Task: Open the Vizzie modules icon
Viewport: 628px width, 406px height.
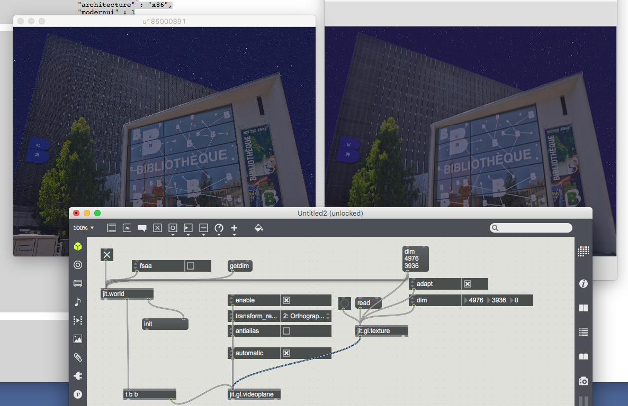Action: 78,394
